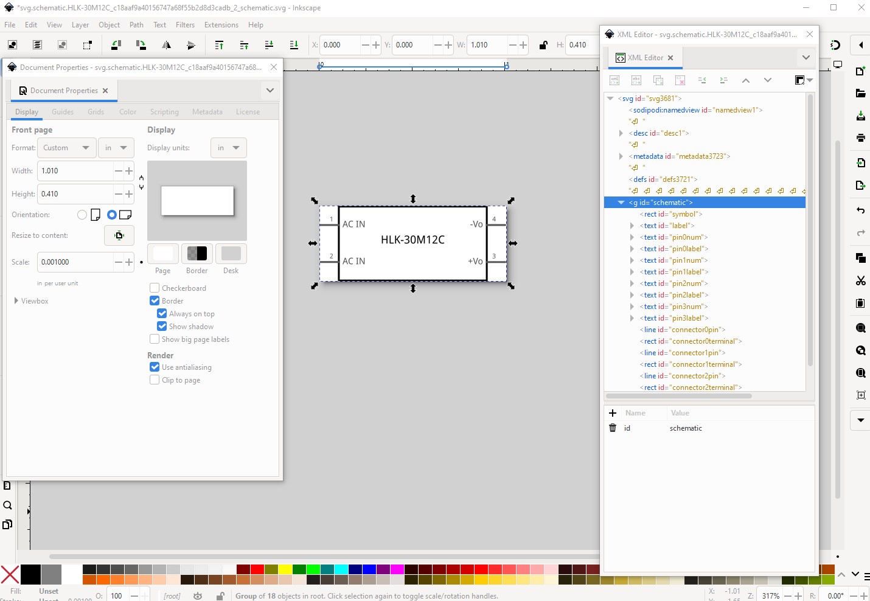
Task: Open page size units dropdown next to Format
Action: [116, 148]
